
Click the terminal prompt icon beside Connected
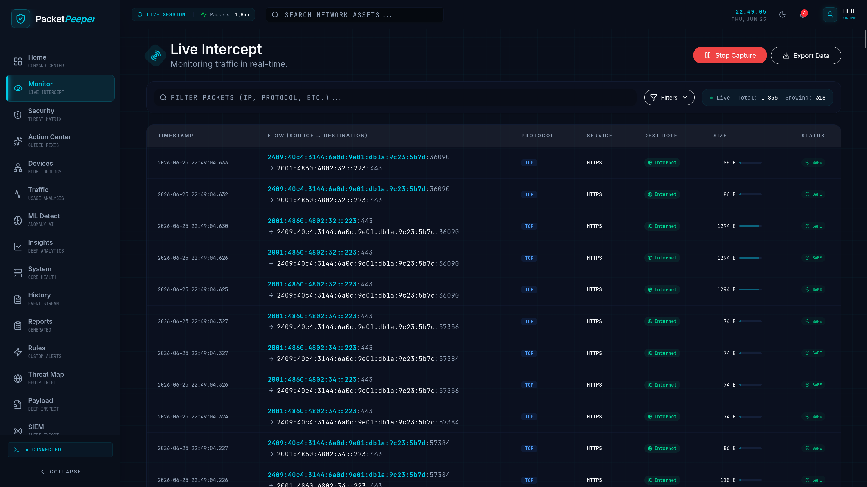click(x=17, y=450)
